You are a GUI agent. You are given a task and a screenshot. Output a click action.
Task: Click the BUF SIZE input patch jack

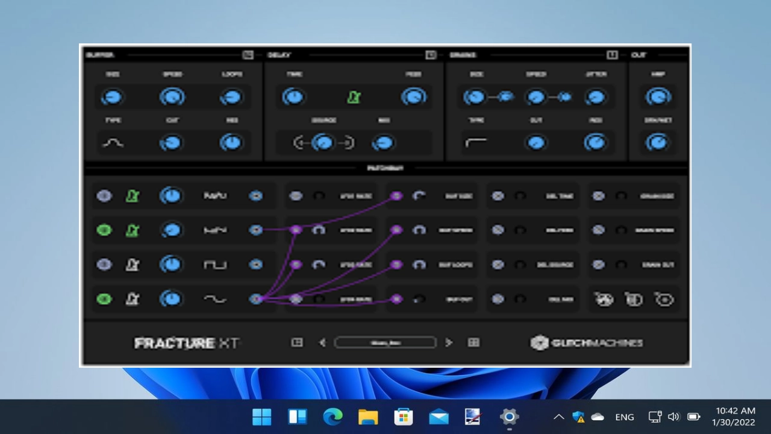(x=396, y=196)
